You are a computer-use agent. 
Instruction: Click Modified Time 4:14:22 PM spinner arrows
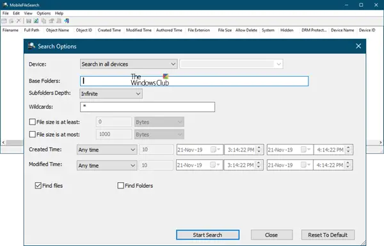point(348,165)
